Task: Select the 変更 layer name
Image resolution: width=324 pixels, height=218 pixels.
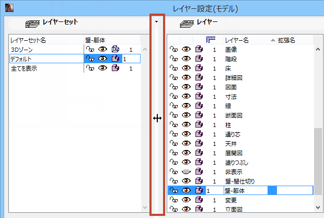Action: tap(231, 200)
